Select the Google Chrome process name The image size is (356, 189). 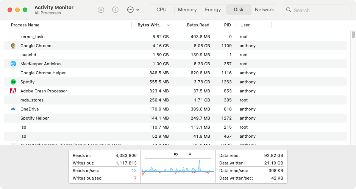(36, 46)
